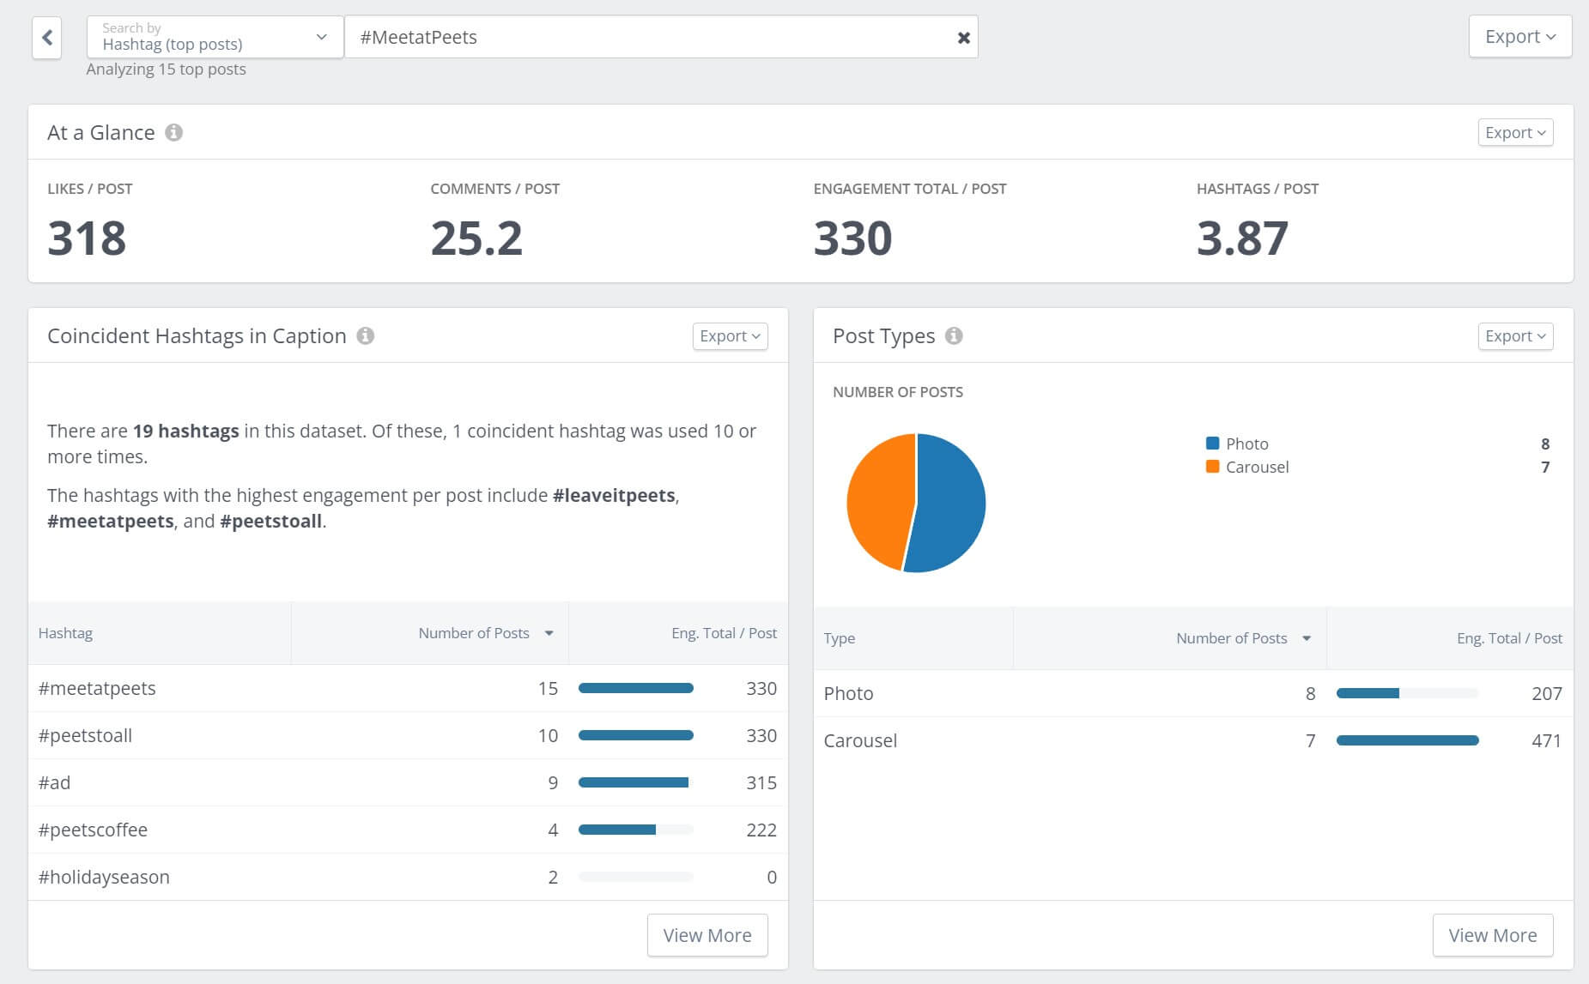
Task: Expand the Export menu in Post Types panel
Action: (1514, 335)
